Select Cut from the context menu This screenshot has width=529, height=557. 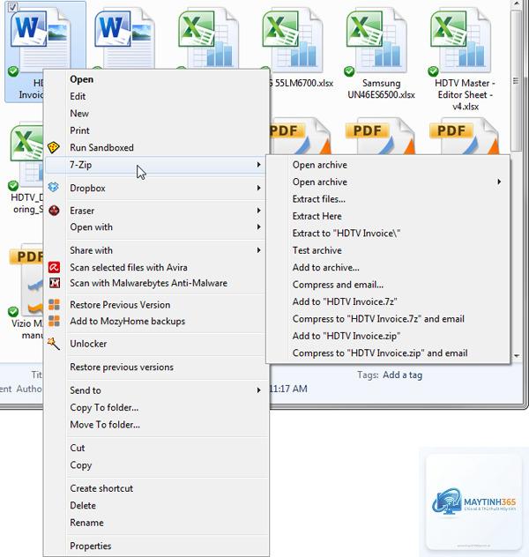coord(155,448)
